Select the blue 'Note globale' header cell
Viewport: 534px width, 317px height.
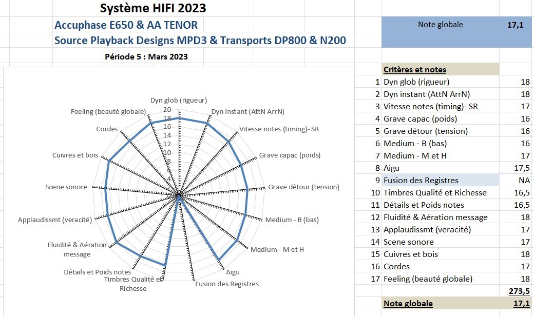[441, 25]
